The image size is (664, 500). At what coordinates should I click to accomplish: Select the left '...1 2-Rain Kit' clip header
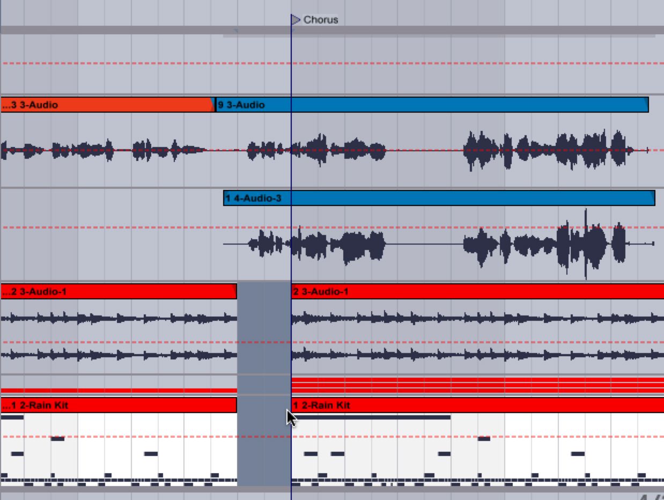tap(119, 405)
